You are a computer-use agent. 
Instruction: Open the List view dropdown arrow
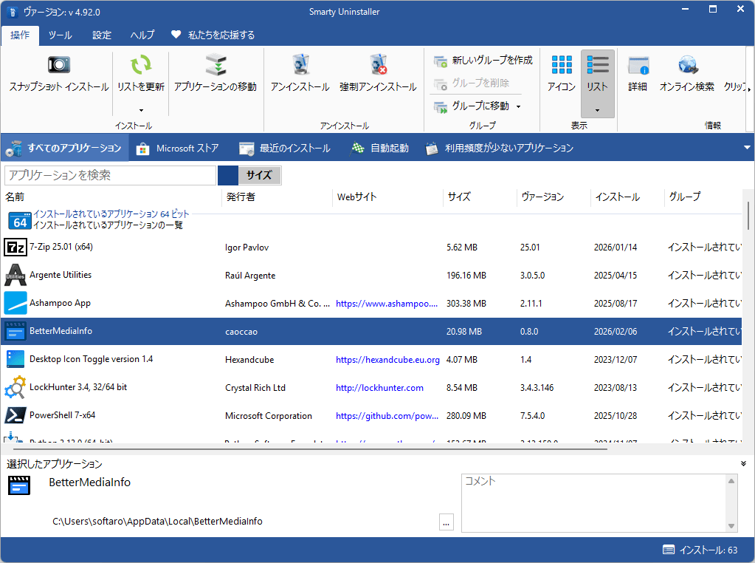(597, 110)
